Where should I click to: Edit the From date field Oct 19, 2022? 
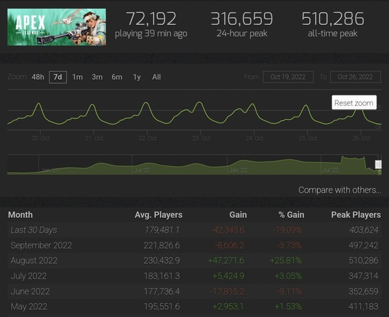click(x=288, y=77)
